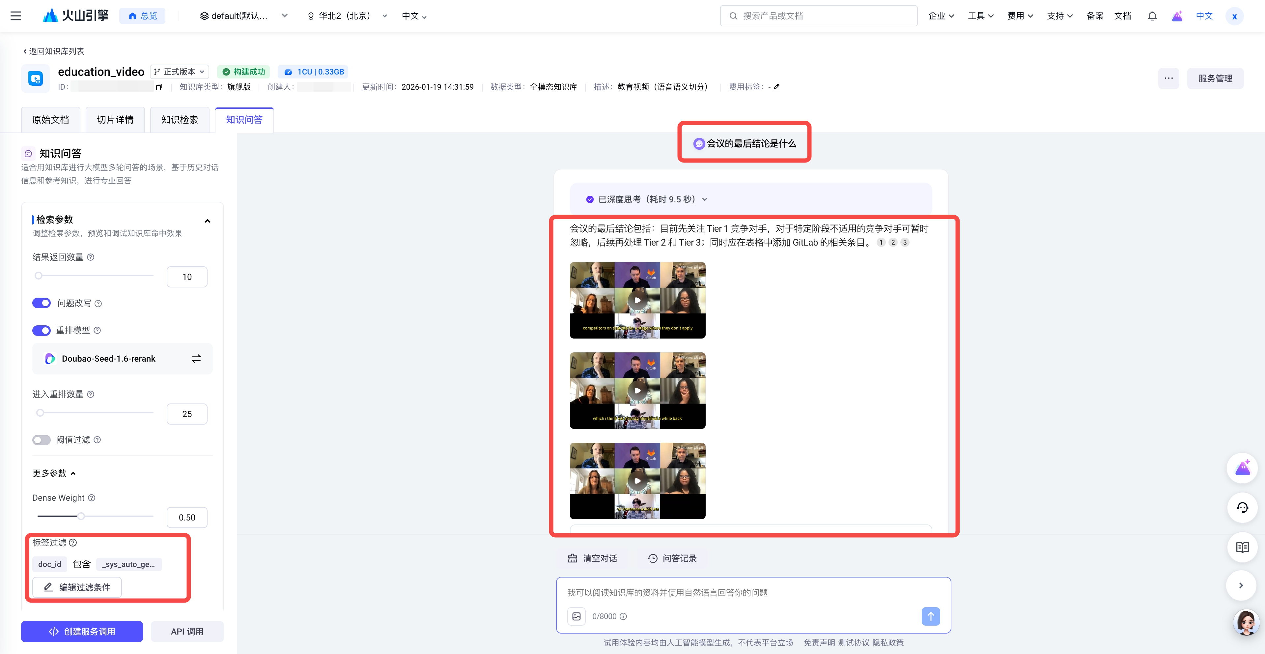Click the image upload icon in input
The image size is (1265, 654).
tap(576, 616)
